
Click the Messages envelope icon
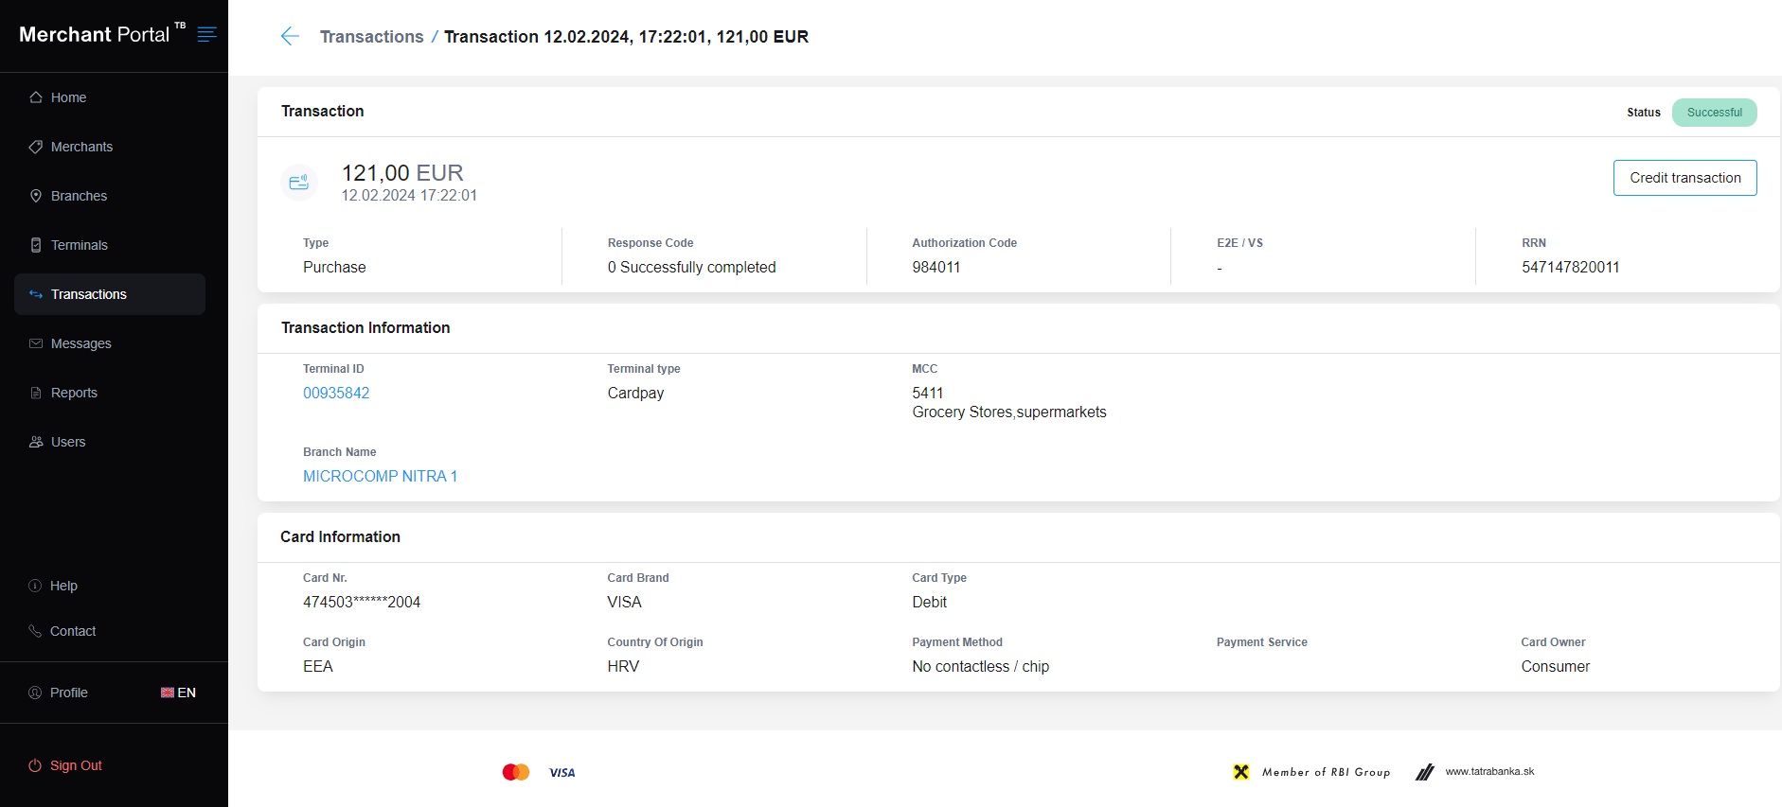36,343
